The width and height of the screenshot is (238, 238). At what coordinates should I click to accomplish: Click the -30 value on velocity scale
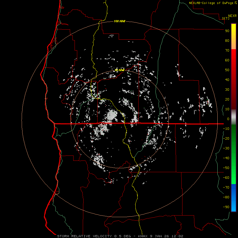coord(226,148)
